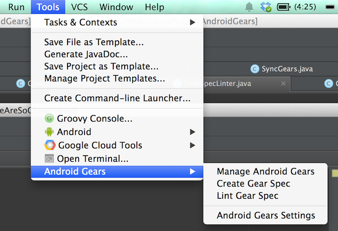Click the battery status icon
Viewport: 338px width, 231px height.
(283, 7)
